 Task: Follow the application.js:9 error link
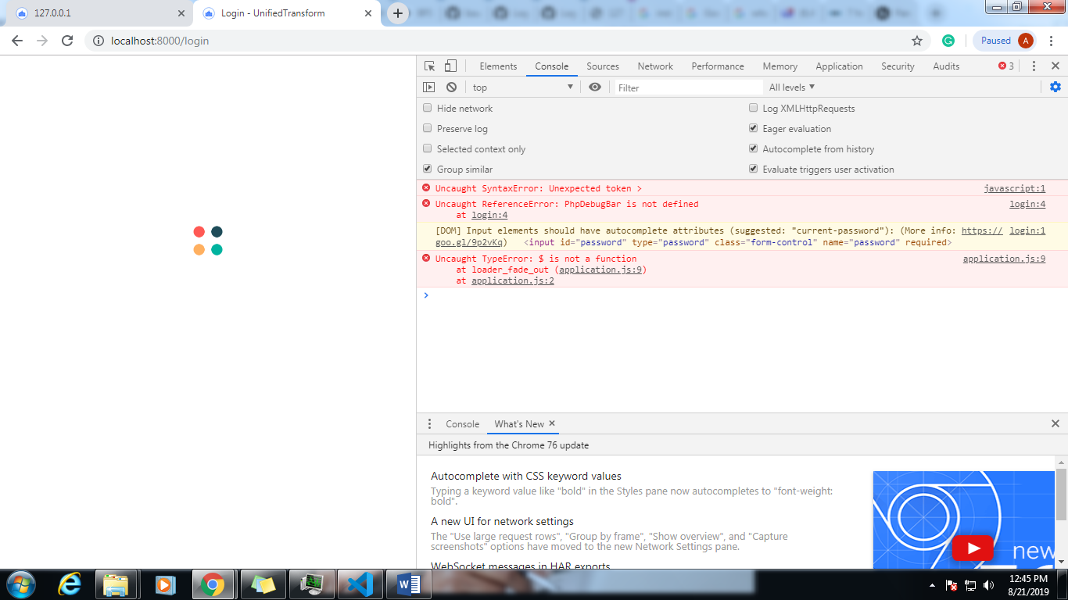[1004, 258]
